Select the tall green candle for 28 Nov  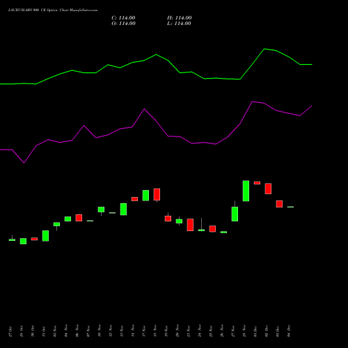pos(246,191)
